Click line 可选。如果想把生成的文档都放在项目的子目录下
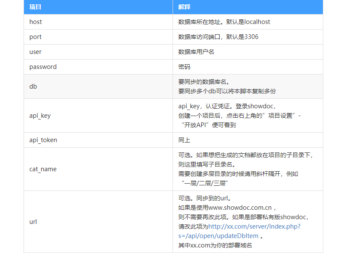This screenshot has width=340, height=253. coord(245,155)
